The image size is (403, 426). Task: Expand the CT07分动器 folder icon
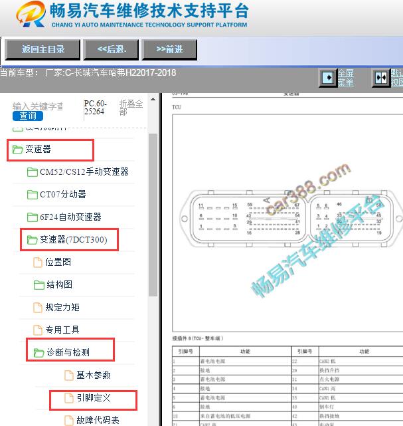tap(33, 195)
